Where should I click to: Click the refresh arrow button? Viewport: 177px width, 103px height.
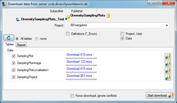9,38
